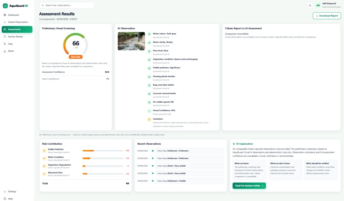Click the Comparison Unavailable text

tap(237, 34)
